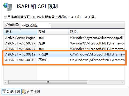Screen dimensions: 129x96
Task: Sort by the 限制 column header
Action: tap(52, 32)
